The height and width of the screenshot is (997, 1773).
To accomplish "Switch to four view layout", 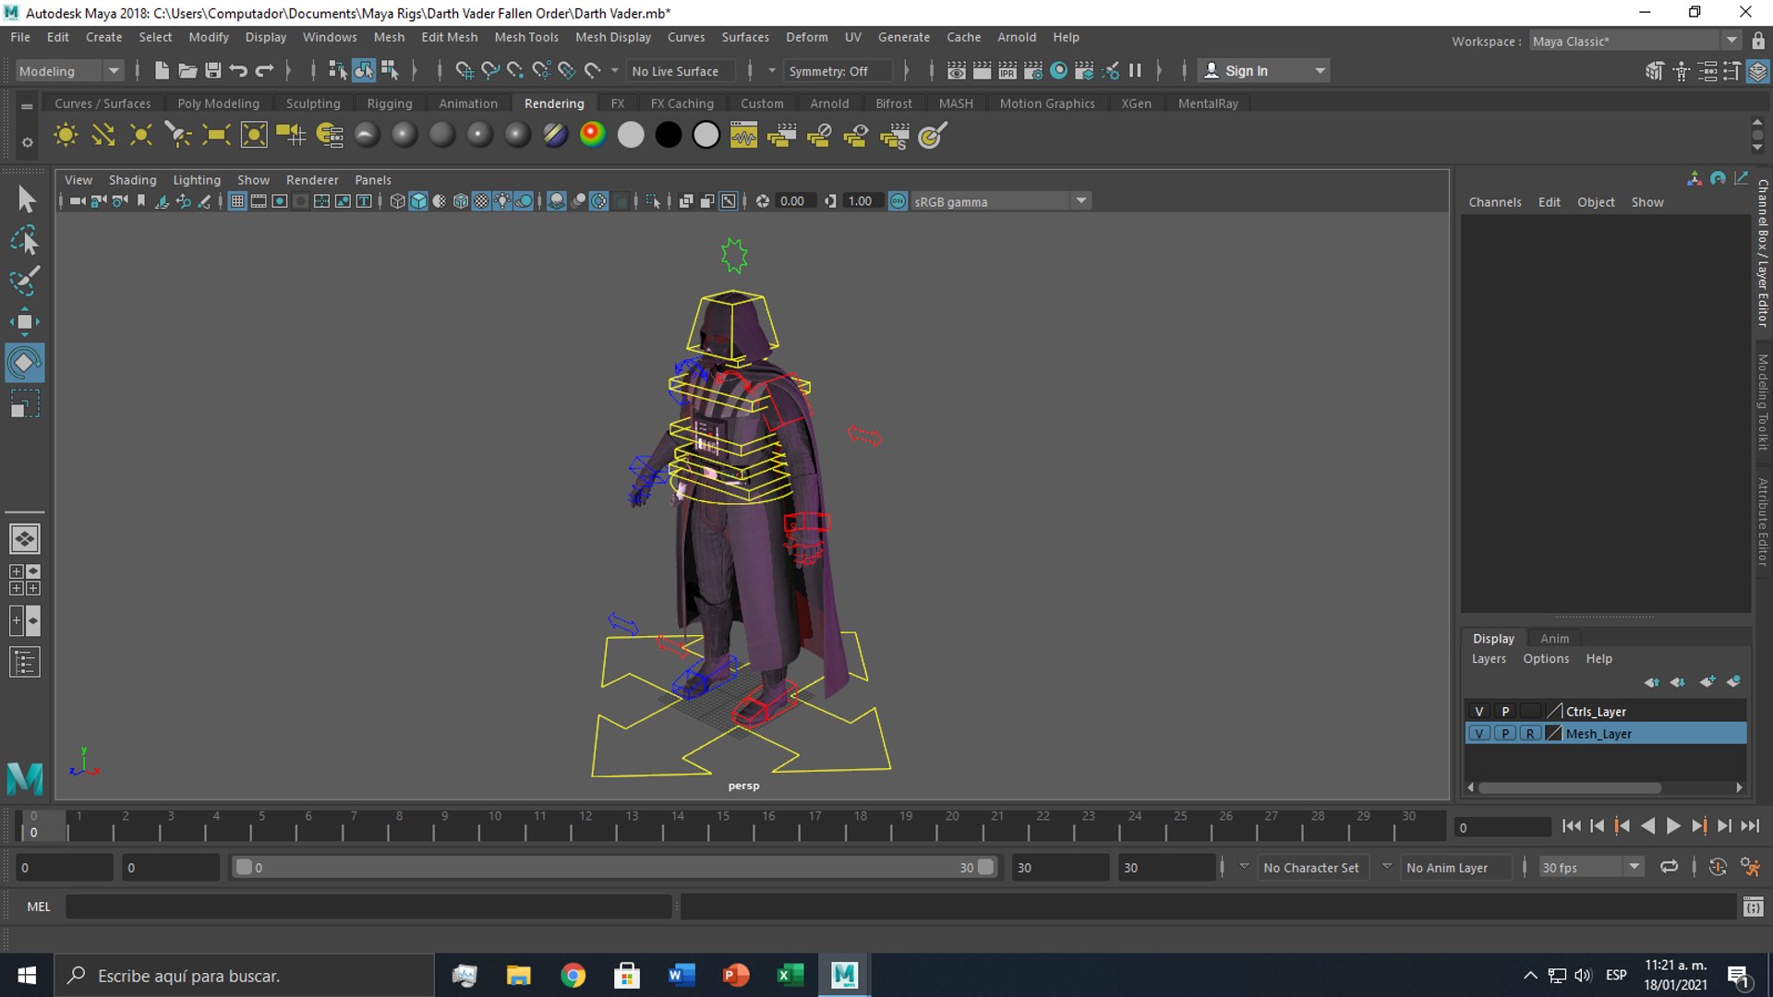I will [x=25, y=580].
